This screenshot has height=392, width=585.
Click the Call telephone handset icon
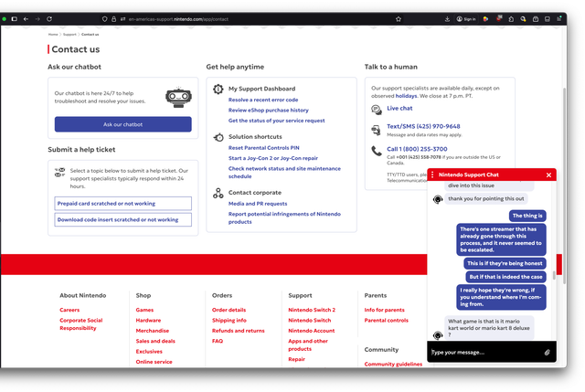376,151
